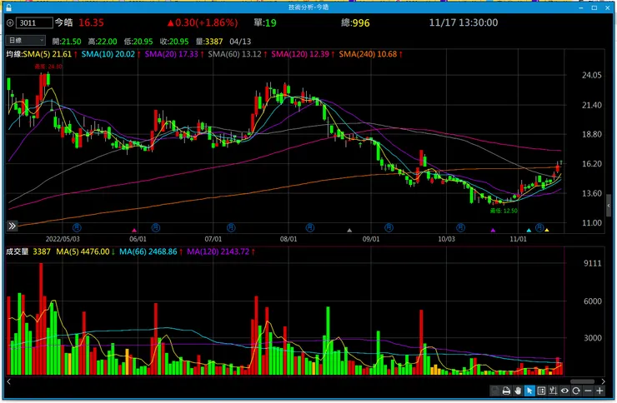This screenshot has width=617, height=403.
Task: Click the crosshair chart tool icon
Action: (x=553, y=391)
